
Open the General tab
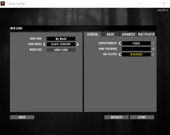[x=93, y=34]
